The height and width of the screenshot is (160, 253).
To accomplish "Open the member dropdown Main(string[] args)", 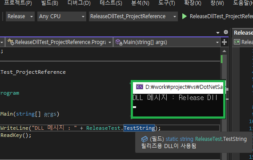I will (x=167, y=42).
